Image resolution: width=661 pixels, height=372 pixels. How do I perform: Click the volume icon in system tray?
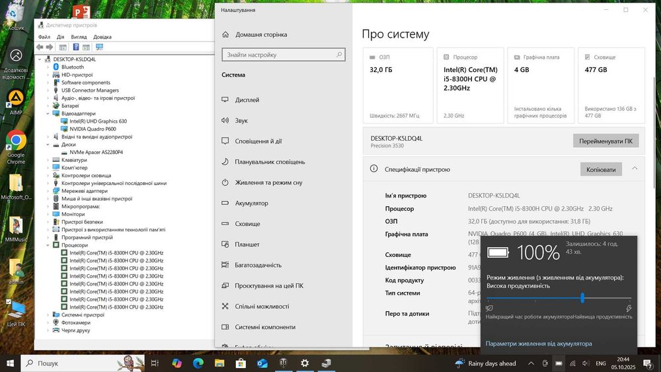(x=586, y=363)
